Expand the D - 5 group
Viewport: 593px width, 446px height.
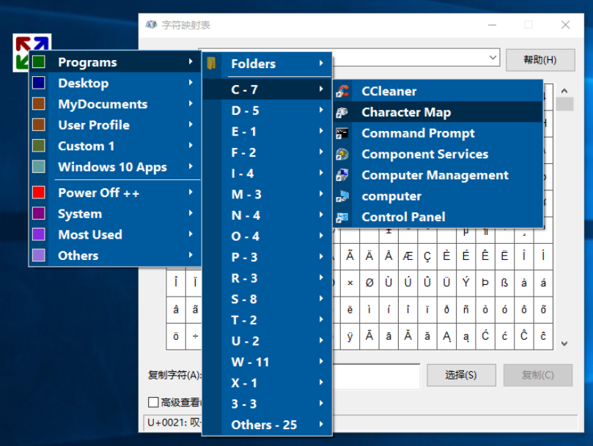click(267, 111)
